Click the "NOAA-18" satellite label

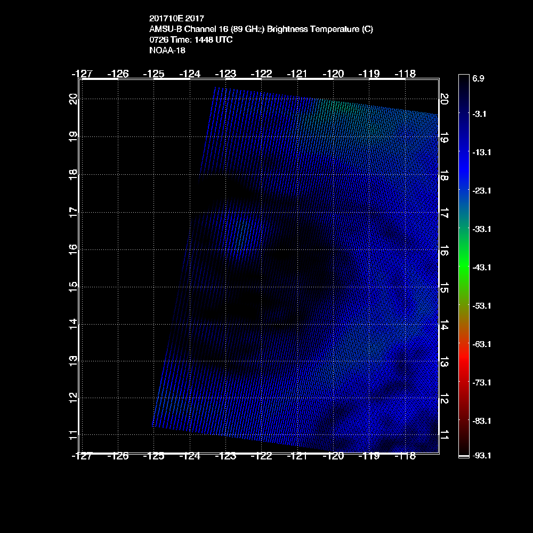tap(167, 50)
